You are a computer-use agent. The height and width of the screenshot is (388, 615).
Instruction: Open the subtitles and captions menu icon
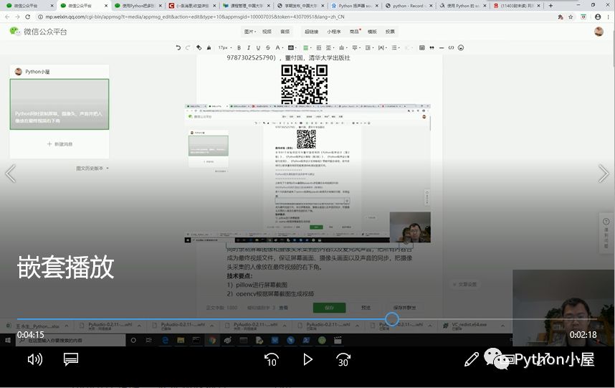tap(71, 359)
